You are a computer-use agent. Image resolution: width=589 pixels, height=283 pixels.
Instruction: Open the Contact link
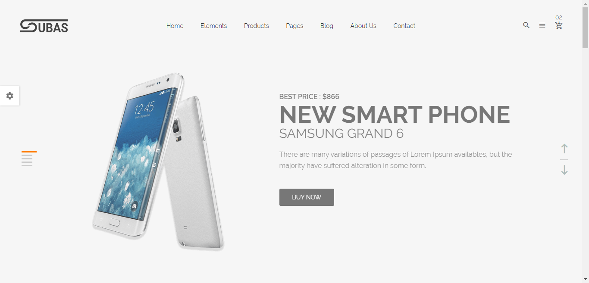click(x=404, y=26)
